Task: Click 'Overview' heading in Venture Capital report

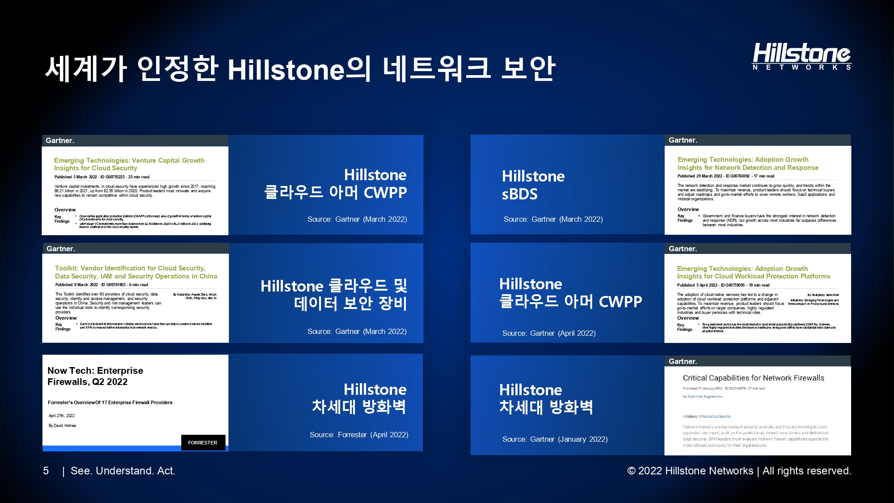Action: click(x=65, y=210)
